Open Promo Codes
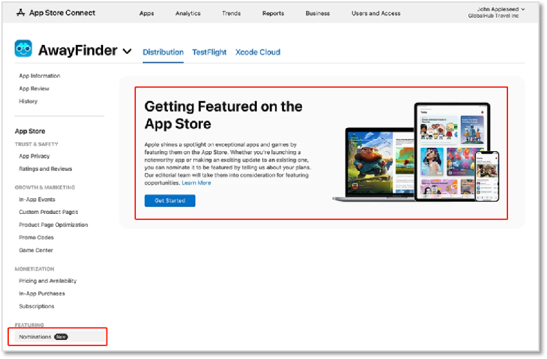Screen dimensions: 547x359 (x=36, y=237)
